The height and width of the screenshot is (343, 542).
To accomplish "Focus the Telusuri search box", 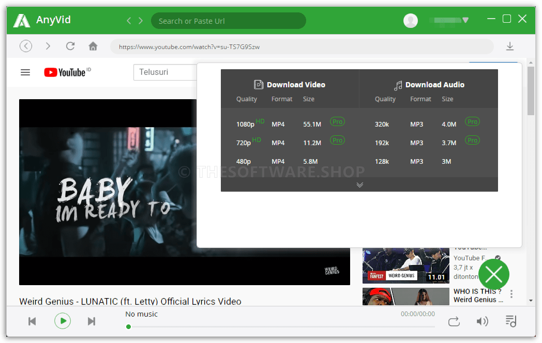I will coord(165,72).
